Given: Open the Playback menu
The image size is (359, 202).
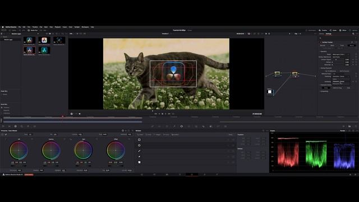Looking at the screenshot, I should [x=58, y=27].
